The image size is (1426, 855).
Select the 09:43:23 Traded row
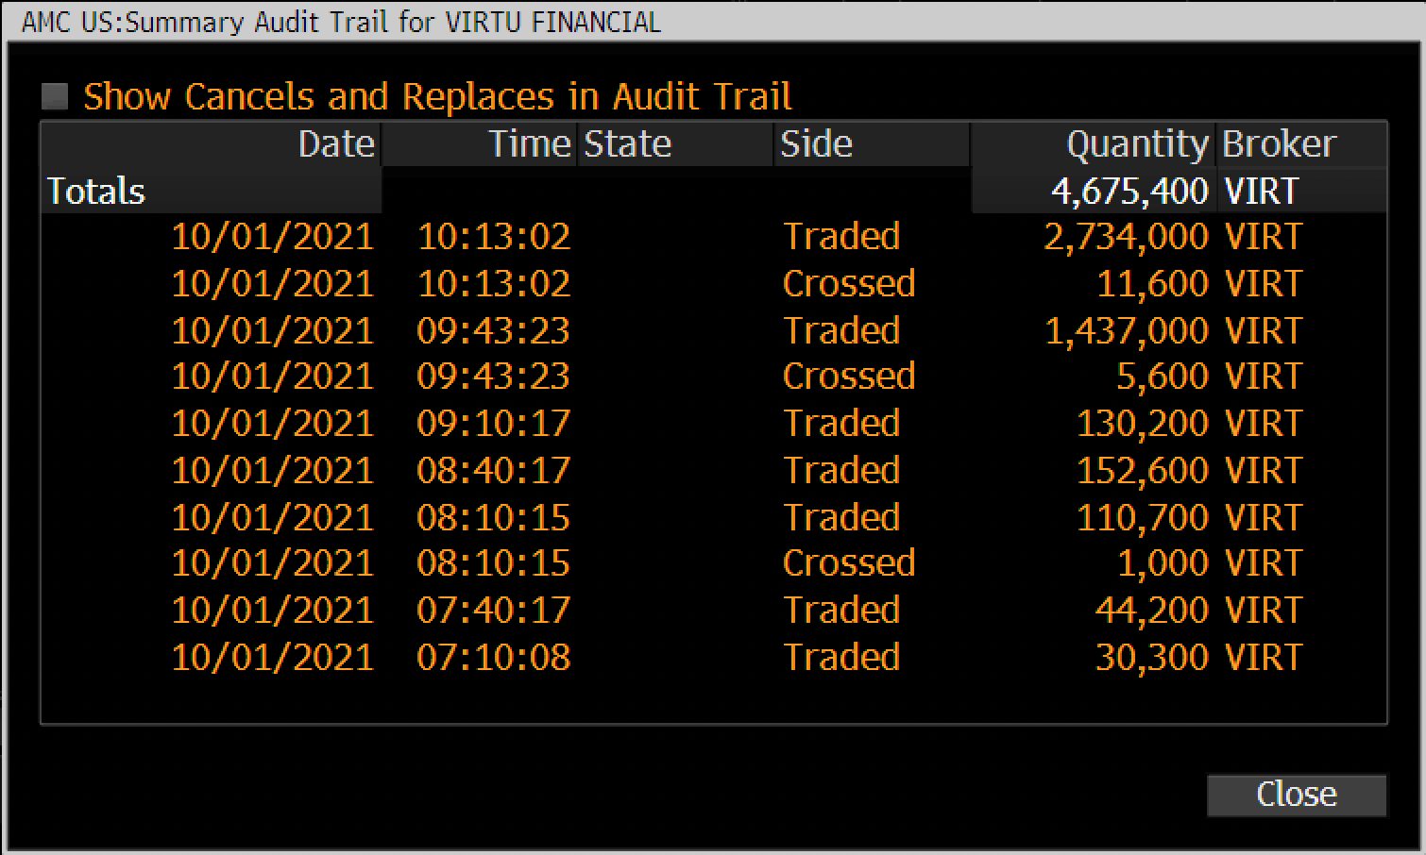661,330
